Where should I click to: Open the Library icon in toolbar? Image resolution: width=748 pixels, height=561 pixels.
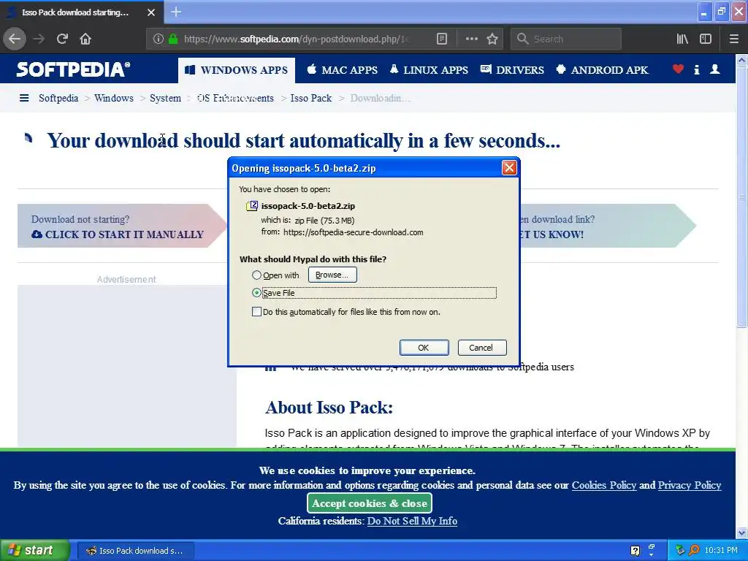coord(682,39)
